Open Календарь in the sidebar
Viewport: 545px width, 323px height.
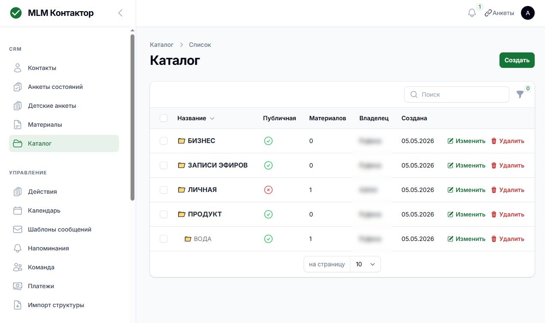point(64,210)
